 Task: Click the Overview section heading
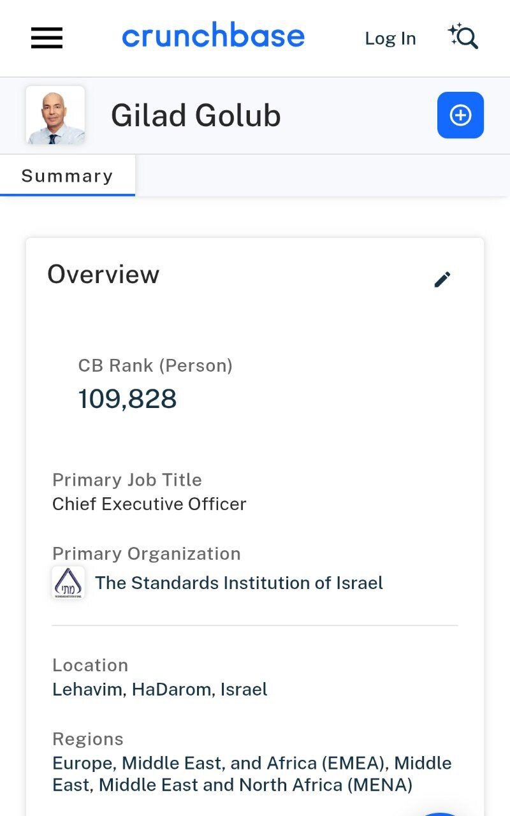[103, 274]
